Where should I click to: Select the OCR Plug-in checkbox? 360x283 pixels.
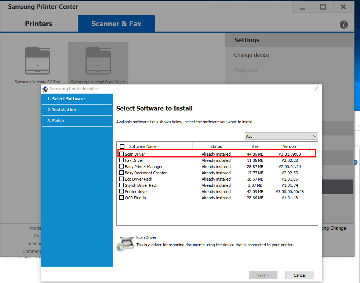click(121, 198)
